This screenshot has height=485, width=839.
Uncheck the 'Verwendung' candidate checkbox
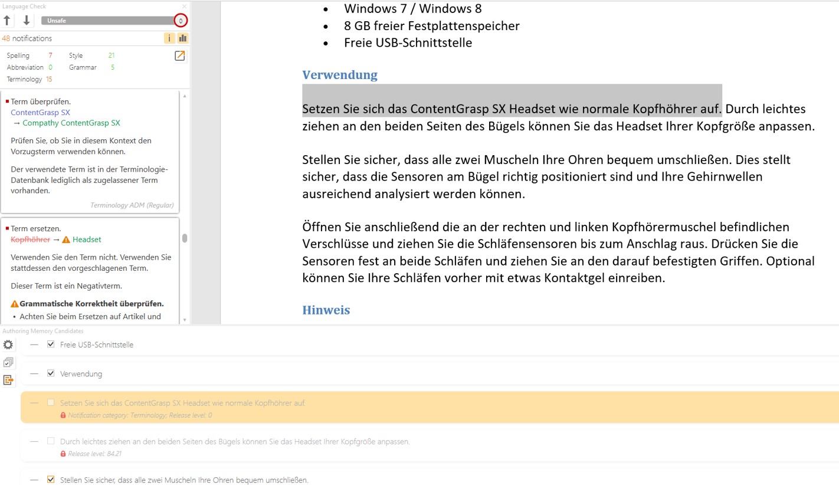click(51, 373)
